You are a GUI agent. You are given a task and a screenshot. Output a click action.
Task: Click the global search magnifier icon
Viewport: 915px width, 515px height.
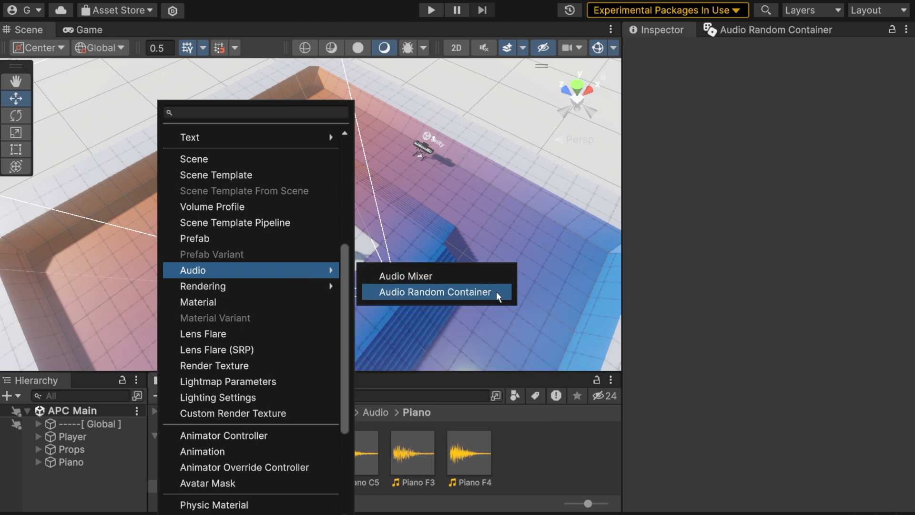tap(766, 10)
